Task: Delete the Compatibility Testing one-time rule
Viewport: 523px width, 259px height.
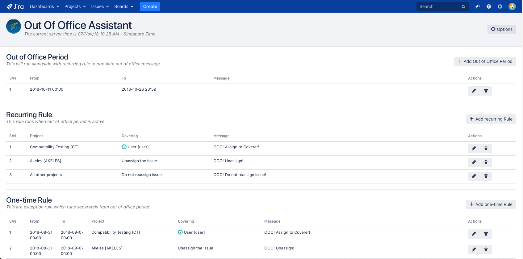Action: [486, 234]
